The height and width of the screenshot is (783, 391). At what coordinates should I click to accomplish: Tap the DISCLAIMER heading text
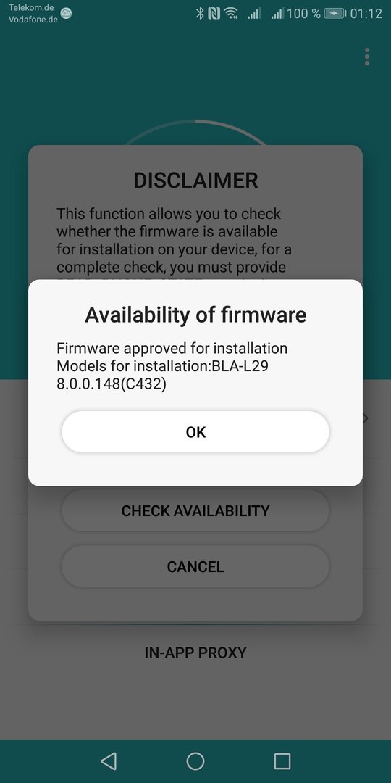coord(195,181)
